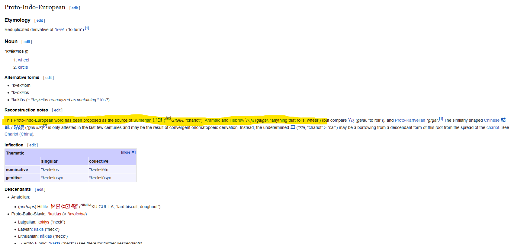Open the circle definition link
This screenshot has width=514, height=244.
tap(23, 67)
